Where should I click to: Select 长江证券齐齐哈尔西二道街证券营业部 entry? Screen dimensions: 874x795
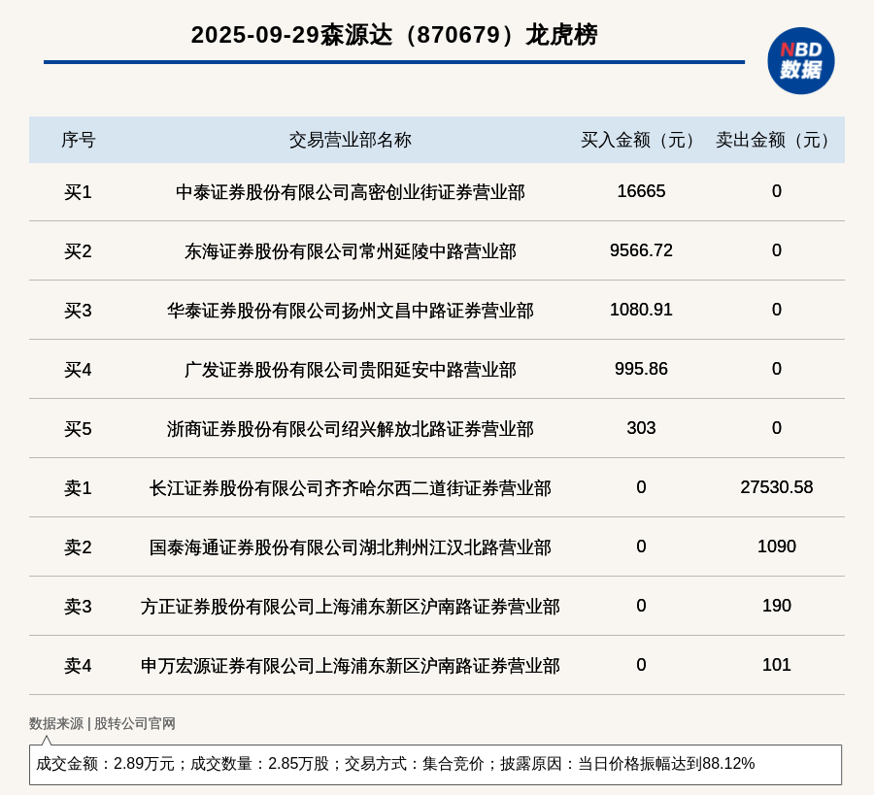[350, 488]
